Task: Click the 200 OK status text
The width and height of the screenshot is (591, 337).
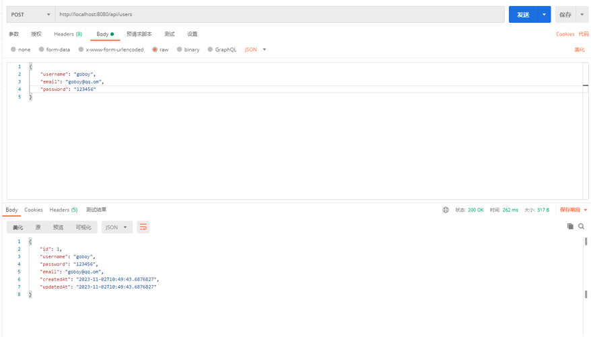Action: coord(476,210)
